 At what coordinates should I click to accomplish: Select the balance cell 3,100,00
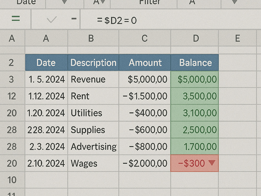click(195, 113)
